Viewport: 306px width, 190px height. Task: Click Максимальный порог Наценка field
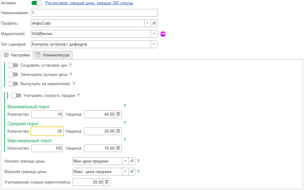[100, 148]
